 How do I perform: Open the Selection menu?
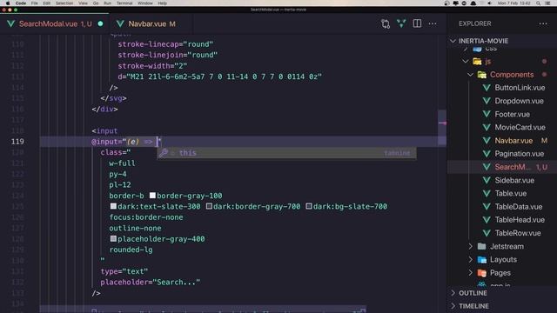(64, 3)
